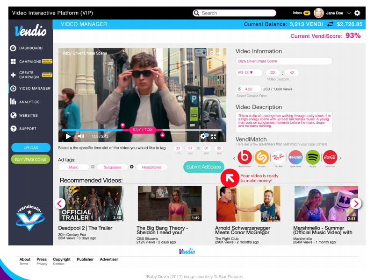
Task: Toggle fullscreen on the video player
Action: click(x=214, y=136)
